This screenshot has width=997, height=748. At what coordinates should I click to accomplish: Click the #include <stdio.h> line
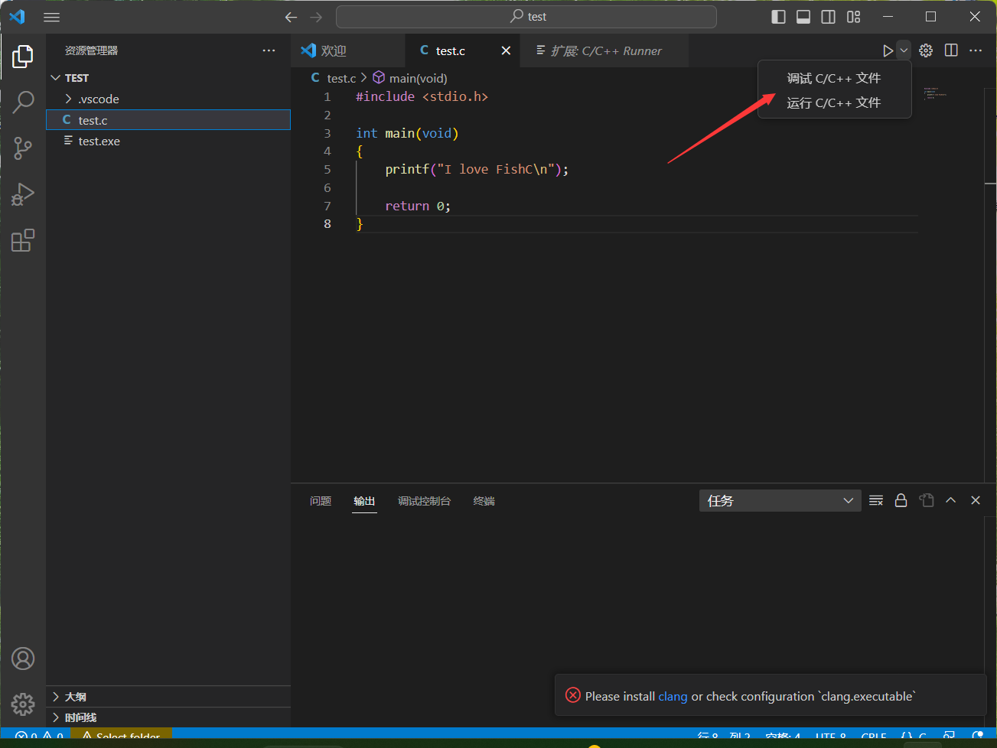pyautogui.click(x=422, y=96)
